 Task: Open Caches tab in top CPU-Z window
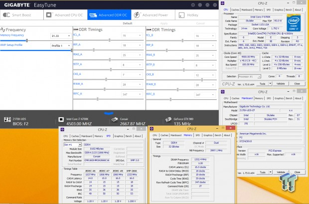click(x=235, y=9)
